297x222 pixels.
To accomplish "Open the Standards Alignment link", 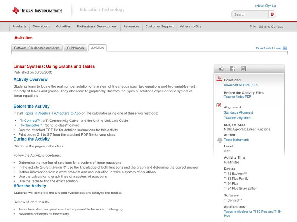I will coord(238,112).
